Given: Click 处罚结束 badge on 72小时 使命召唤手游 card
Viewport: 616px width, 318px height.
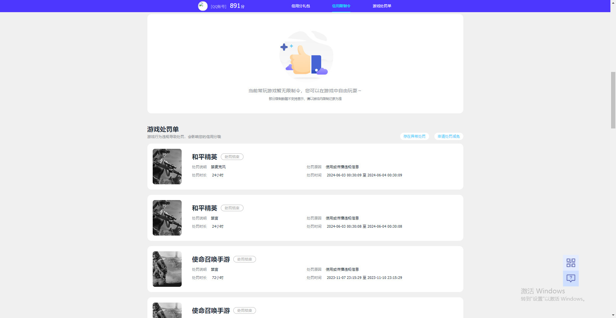Looking at the screenshot, I should coord(244,259).
